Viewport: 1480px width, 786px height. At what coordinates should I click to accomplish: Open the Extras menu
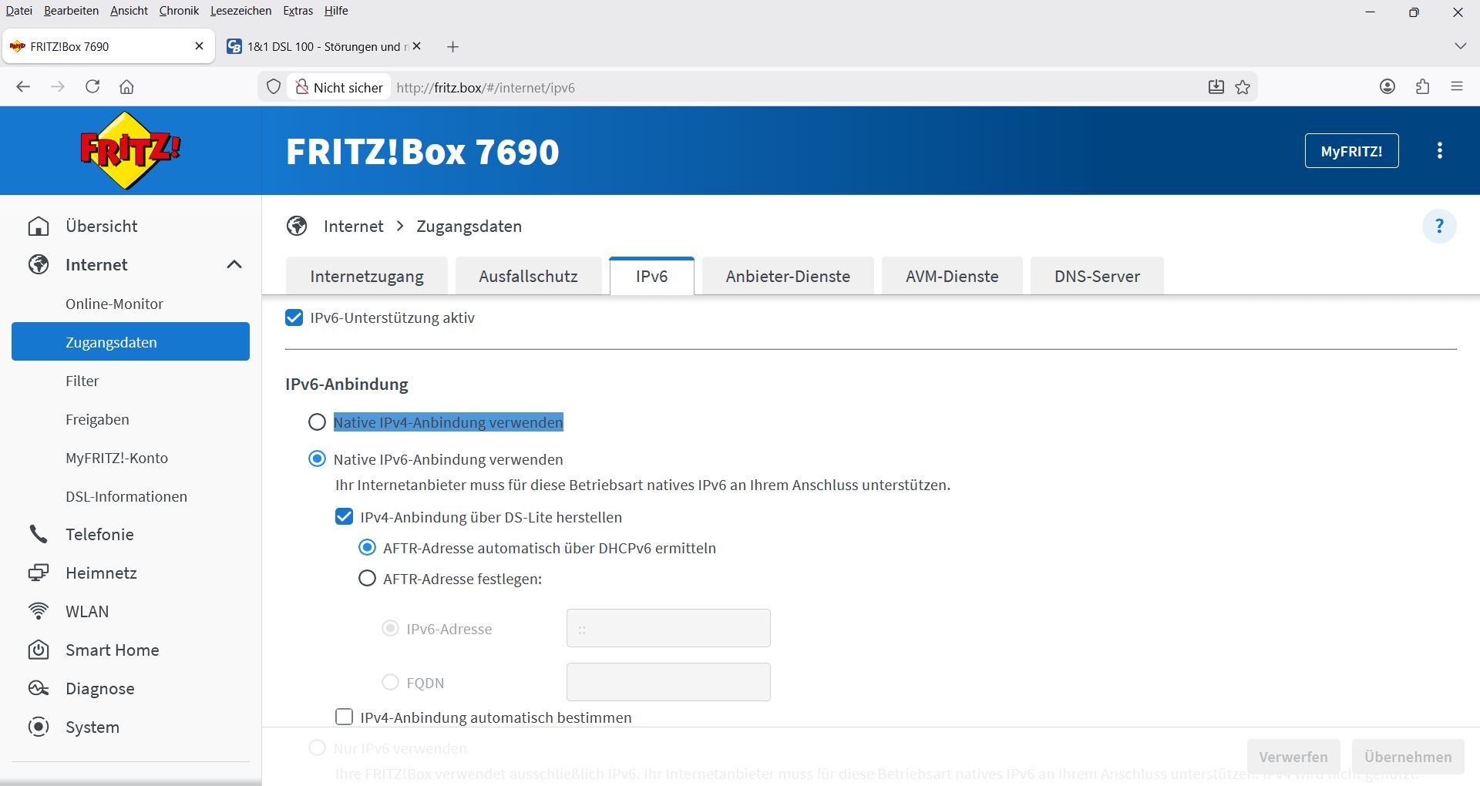298,11
